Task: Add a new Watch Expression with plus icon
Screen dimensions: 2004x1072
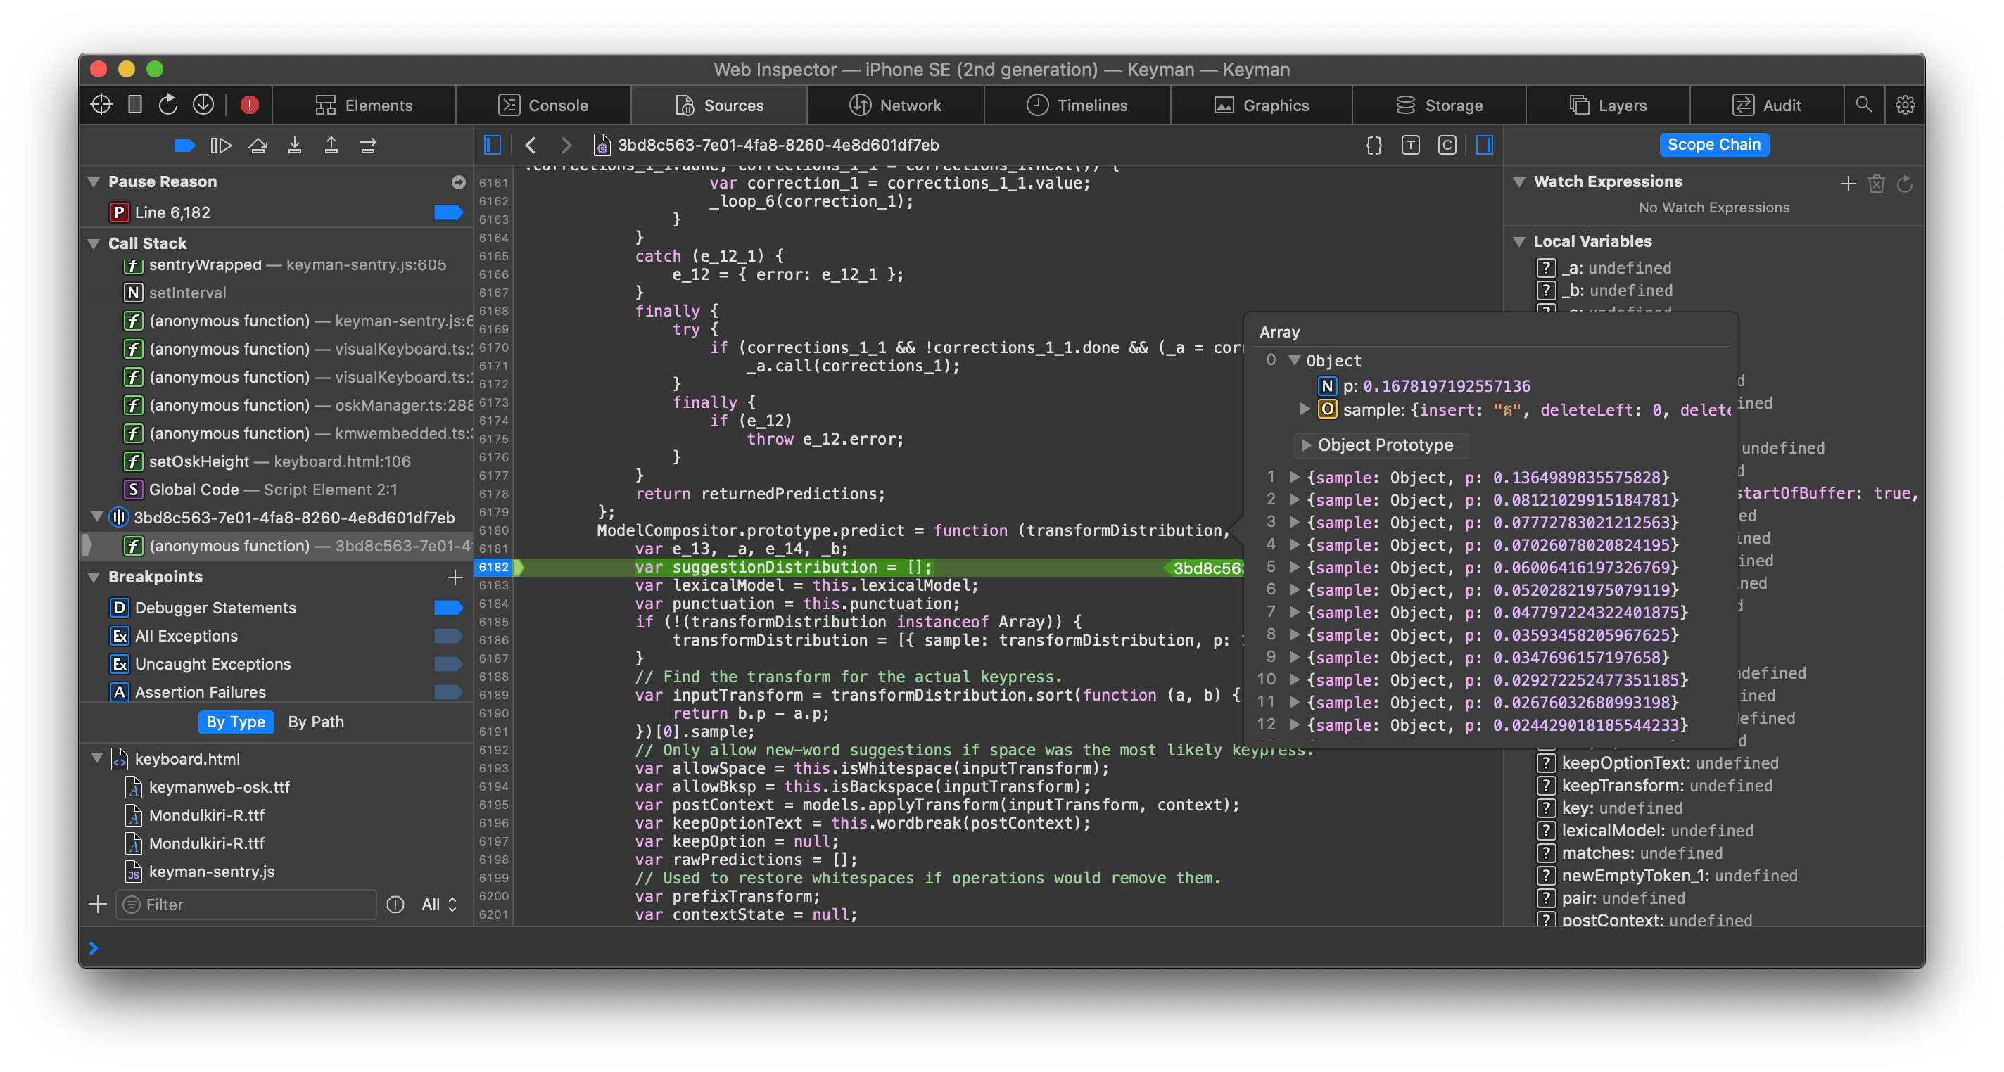Action: pos(1848,184)
